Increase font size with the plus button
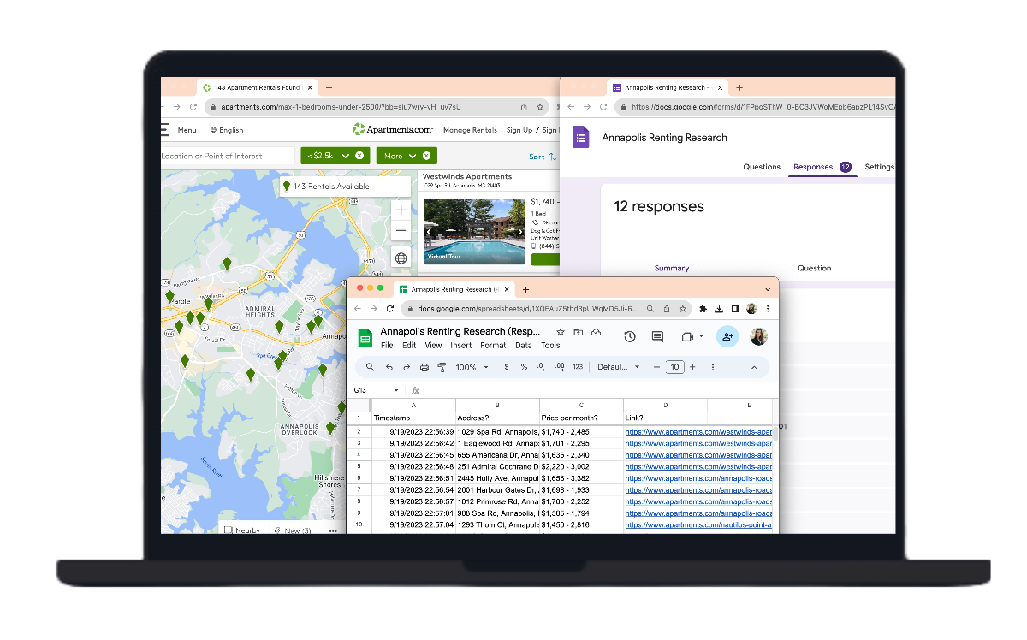Screen dimensions: 1027x640 tap(692, 367)
